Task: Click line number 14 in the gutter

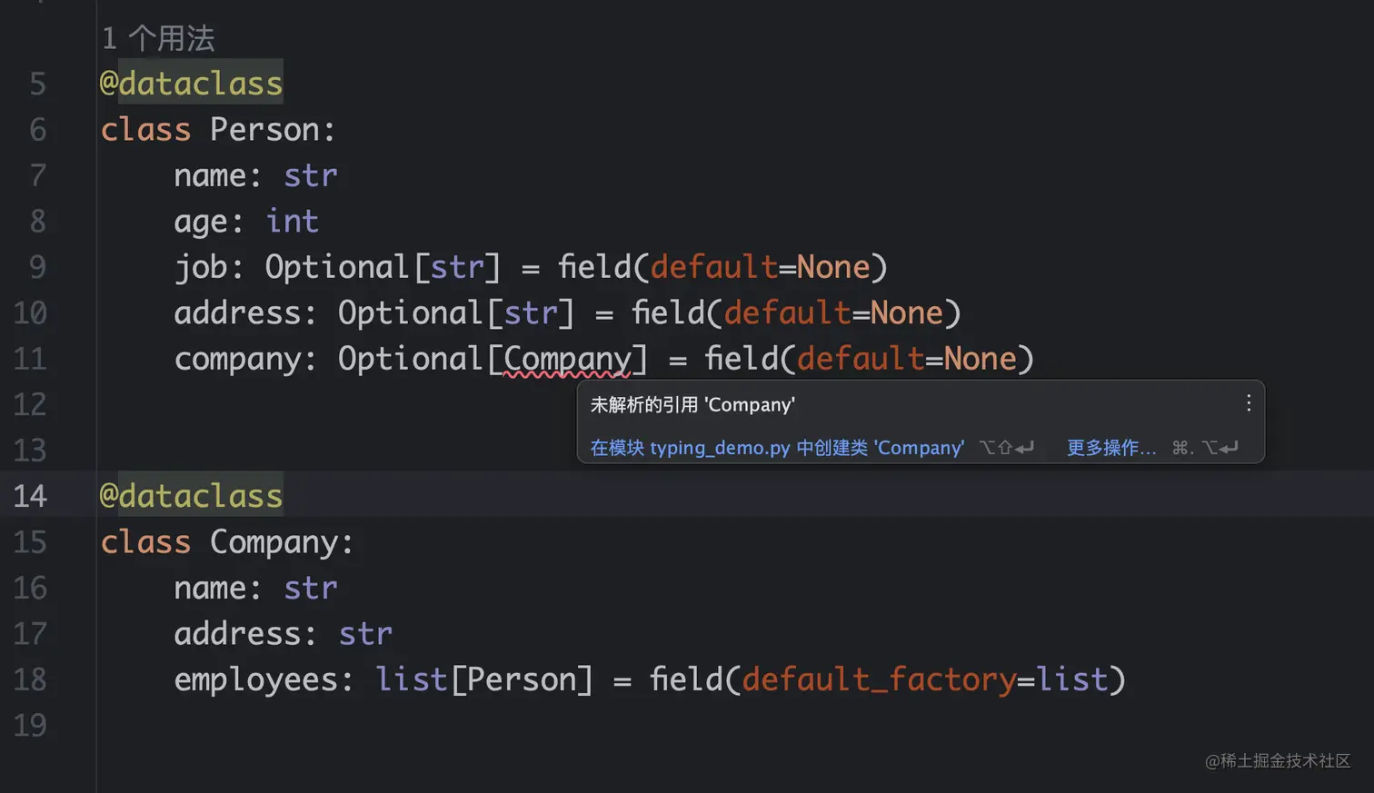Action: pyautogui.click(x=30, y=496)
